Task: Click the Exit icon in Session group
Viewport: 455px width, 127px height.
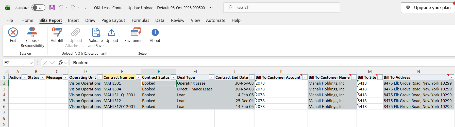Action: coord(13,33)
